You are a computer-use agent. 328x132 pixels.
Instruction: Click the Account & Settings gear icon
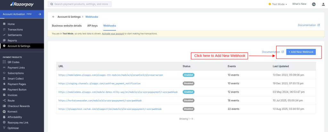point(4,46)
